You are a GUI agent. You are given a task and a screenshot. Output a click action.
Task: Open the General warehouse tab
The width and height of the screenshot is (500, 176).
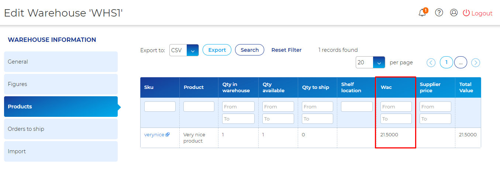[61, 62]
